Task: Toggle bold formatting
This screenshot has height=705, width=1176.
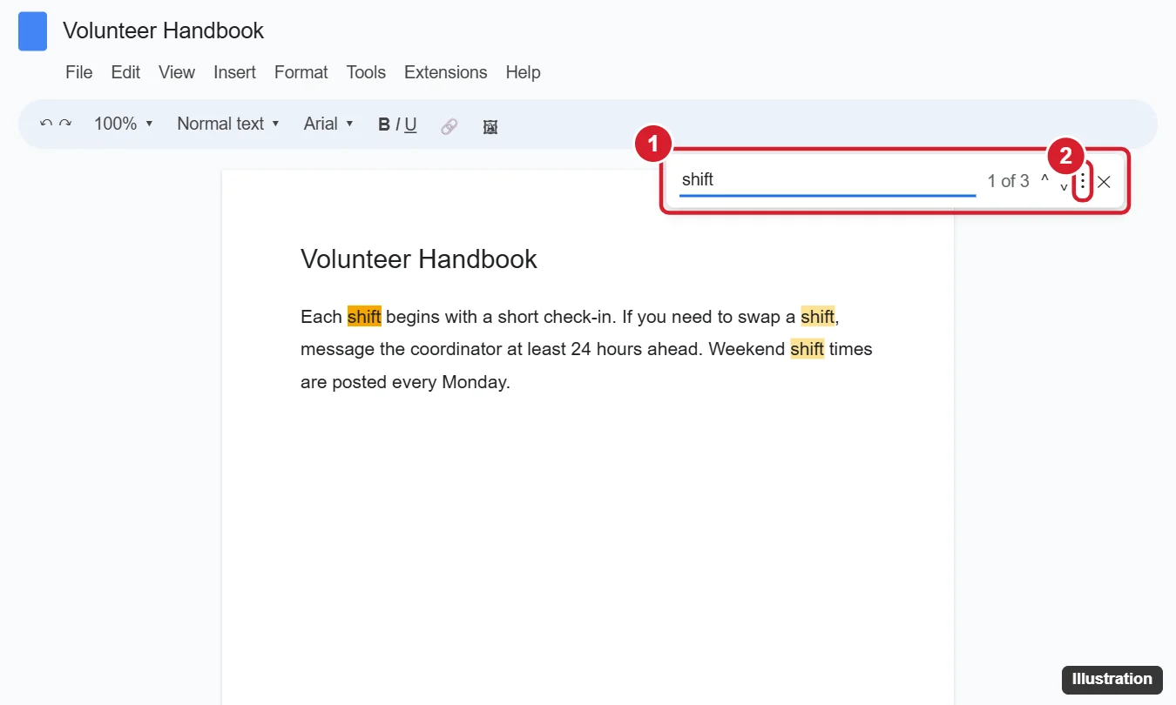Action: pyautogui.click(x=383, y=124)
